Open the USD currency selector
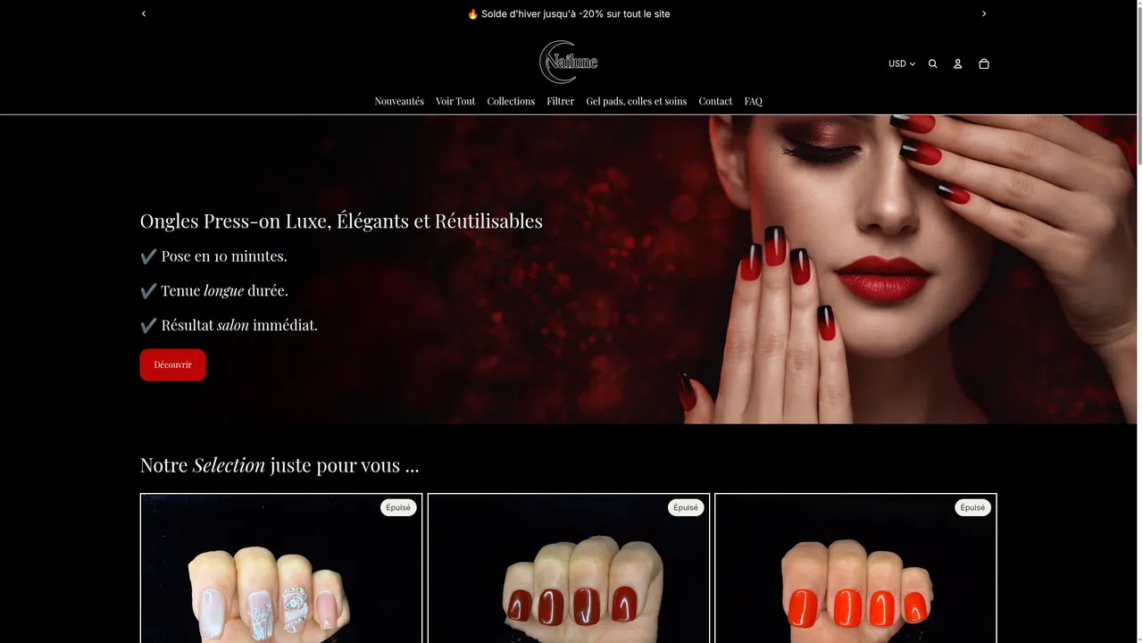The width and height of the screenshot is (1143, 643). pos(902,63)
